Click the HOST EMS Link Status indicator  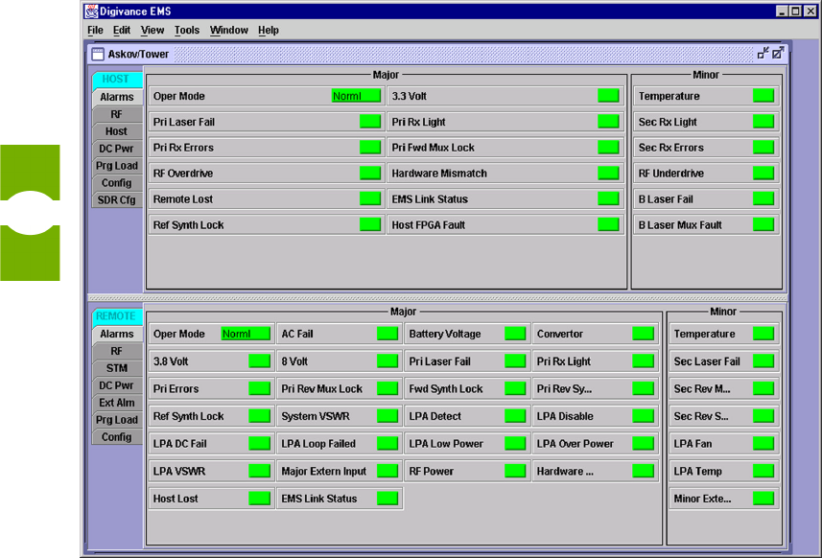coord(609,198)
